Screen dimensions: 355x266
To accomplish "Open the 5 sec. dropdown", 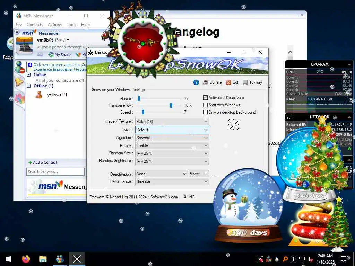I will (x=199, y=174).
